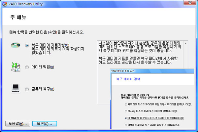Close the VAIO Recovery Utility window

click(190, 3)
